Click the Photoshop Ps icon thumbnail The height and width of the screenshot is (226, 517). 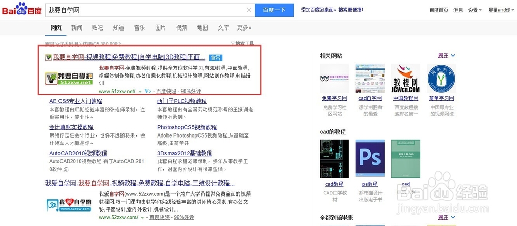point(370,159)
